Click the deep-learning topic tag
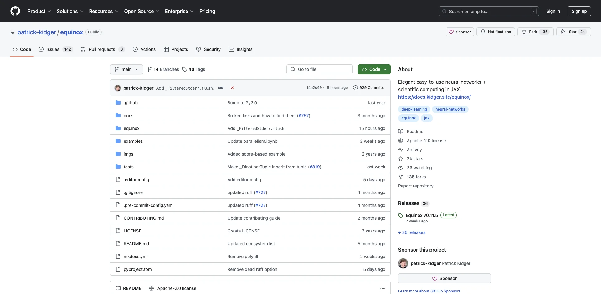 click(414, 109)
